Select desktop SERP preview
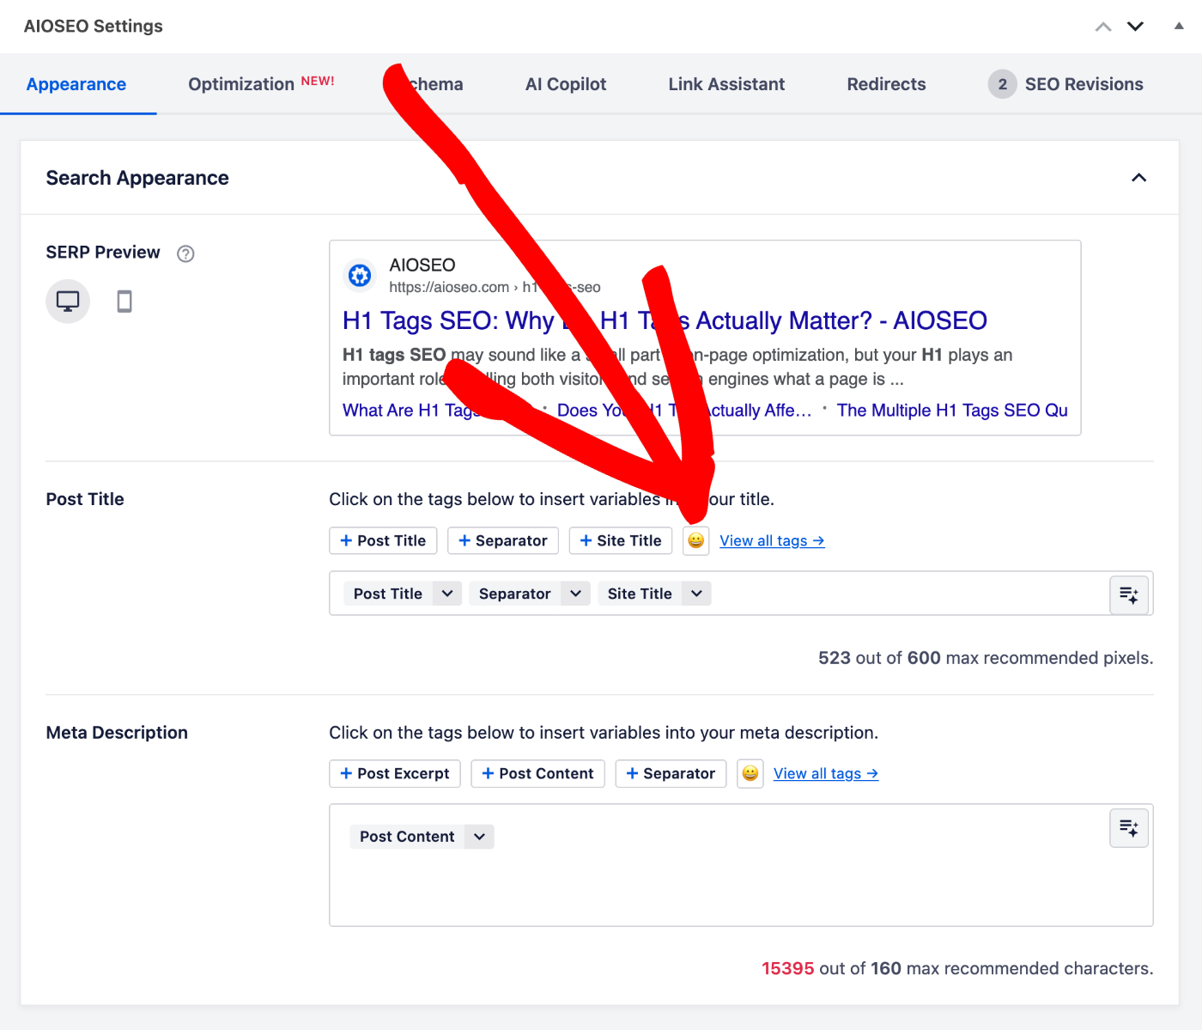 point(68,302)
